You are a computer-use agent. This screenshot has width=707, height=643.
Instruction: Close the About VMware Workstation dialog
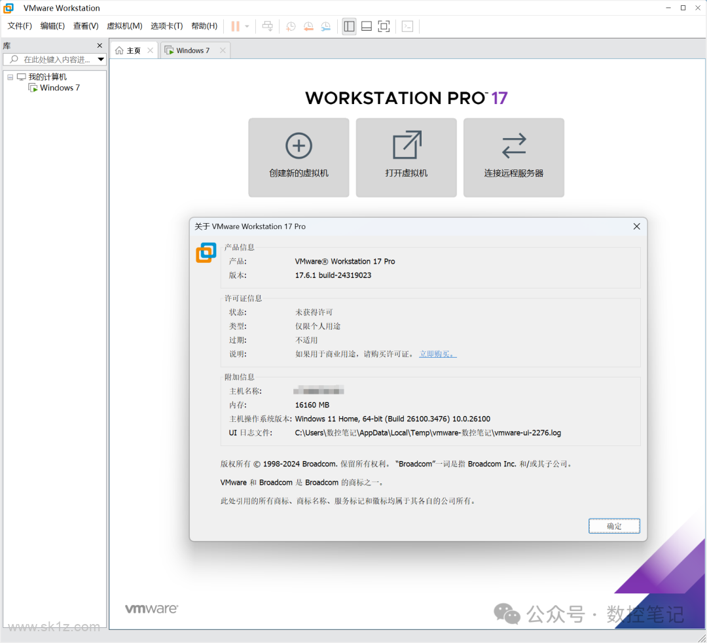pyautogui.click(x=637, y=226)
